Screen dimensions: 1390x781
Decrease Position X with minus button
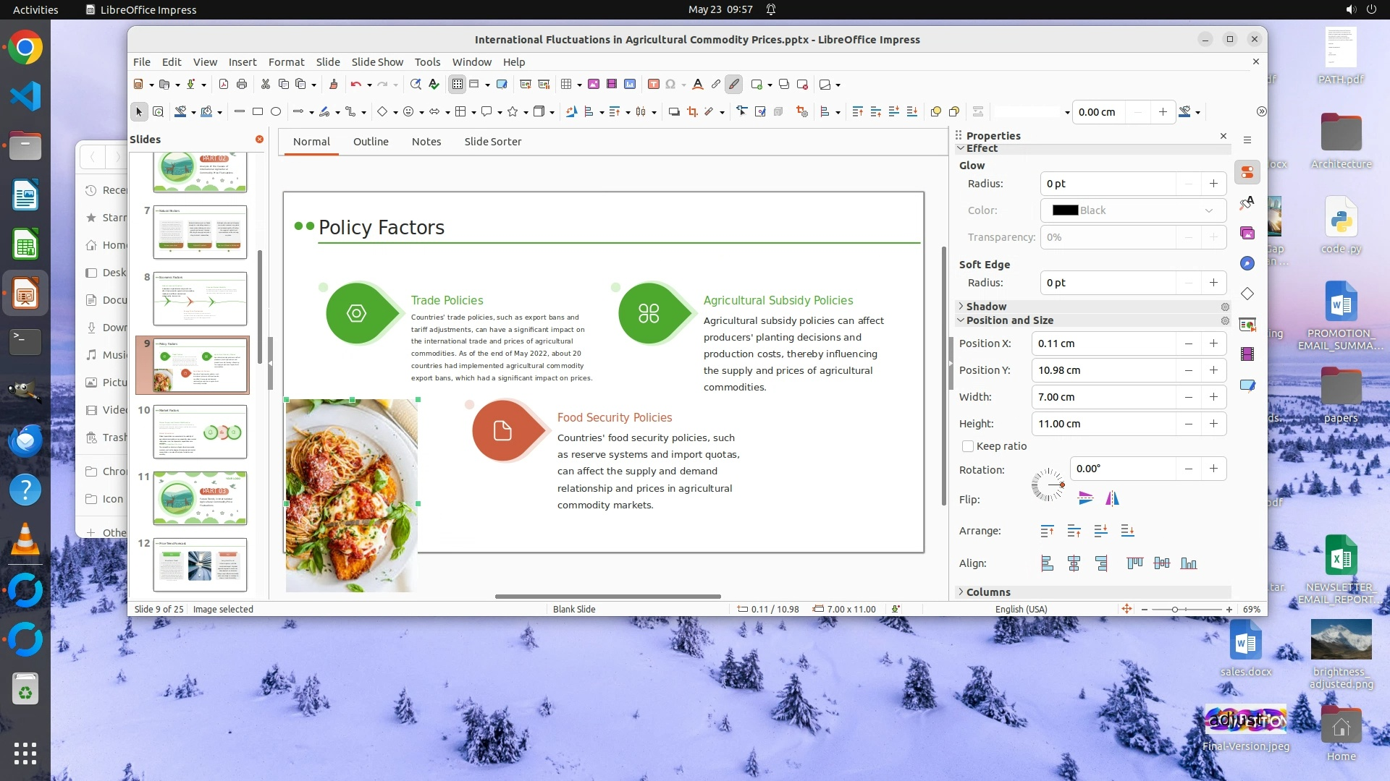click(1188, 343)
